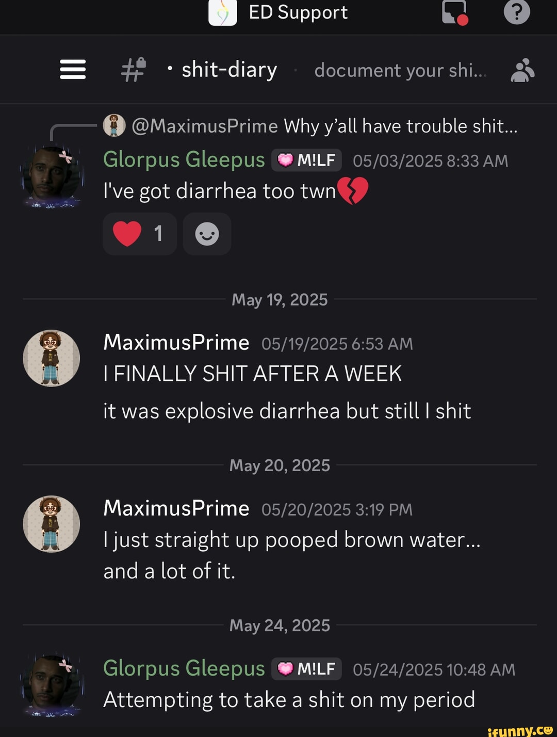This screenshot has width=557, height=737.
Task: Open Glorpus Gleepus's profile via username
Action: click(184, 159)
